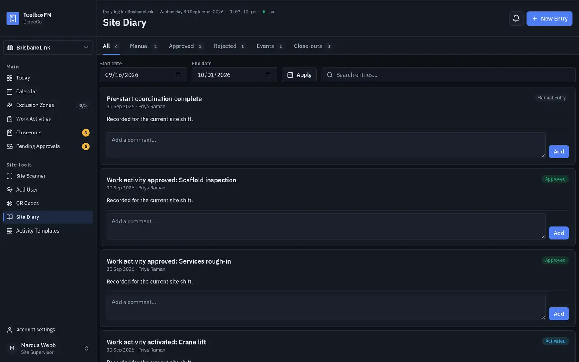
Task: Expand the BrisbaneLink project dropdown
Action: tap(48, 48)
